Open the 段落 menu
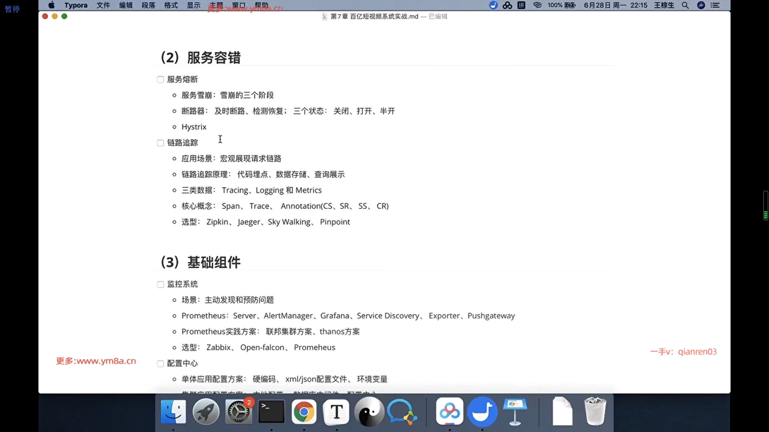The image size is (769, 432). click(148, 5)
